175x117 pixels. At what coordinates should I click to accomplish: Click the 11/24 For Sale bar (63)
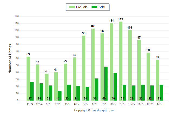tap(28, 78)
